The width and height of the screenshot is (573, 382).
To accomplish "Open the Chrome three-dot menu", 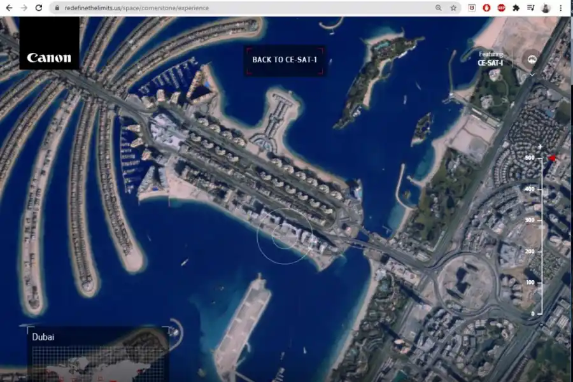I will click(561, 8).
